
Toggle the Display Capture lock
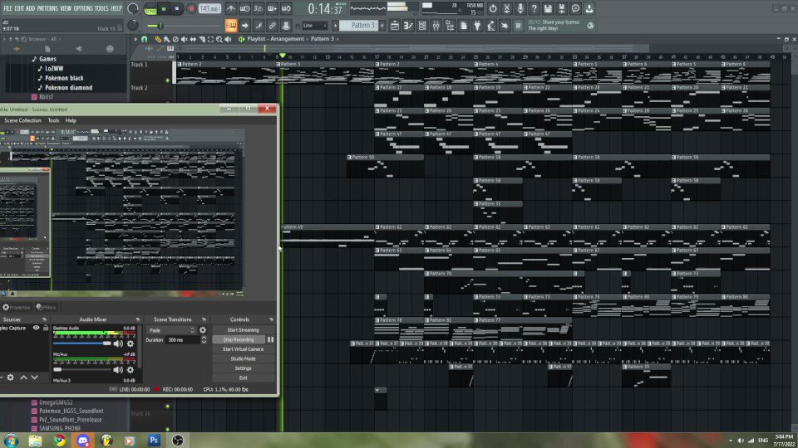tap(45, 329)
